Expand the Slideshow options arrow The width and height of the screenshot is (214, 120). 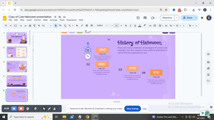177,18
